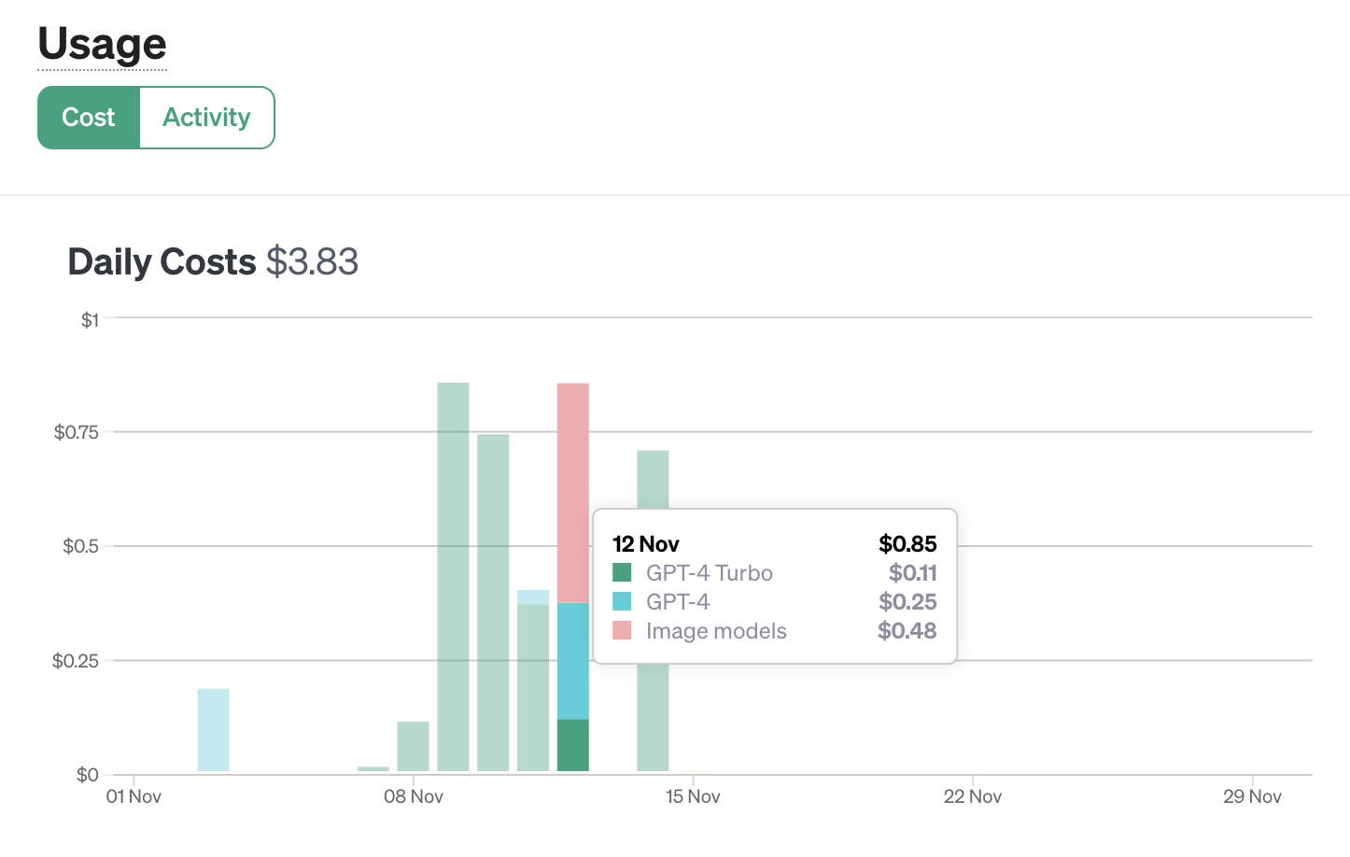Screen dimensions: 1350x857
Task: Click the short green bar for 08 Nov
Action: point(413,746)
